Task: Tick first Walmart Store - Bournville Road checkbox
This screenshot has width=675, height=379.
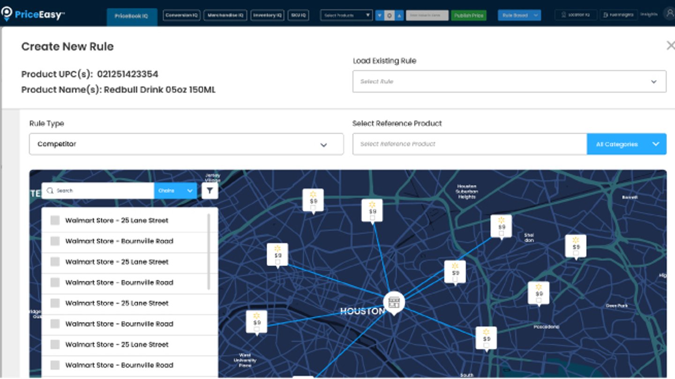Action: (55, 241)
